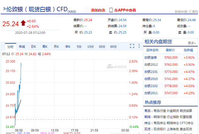Select the 年K chart tab

68,47
